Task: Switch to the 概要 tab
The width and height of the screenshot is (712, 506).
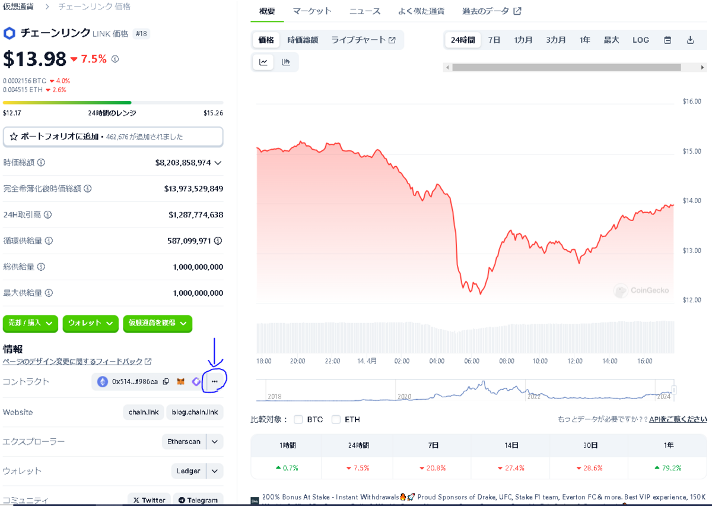Action: [267, 11]
